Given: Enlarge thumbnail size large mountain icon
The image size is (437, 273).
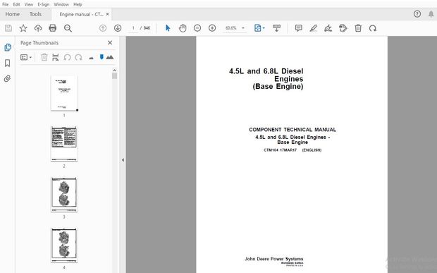Looking at the screenshot, I should 110,57.
